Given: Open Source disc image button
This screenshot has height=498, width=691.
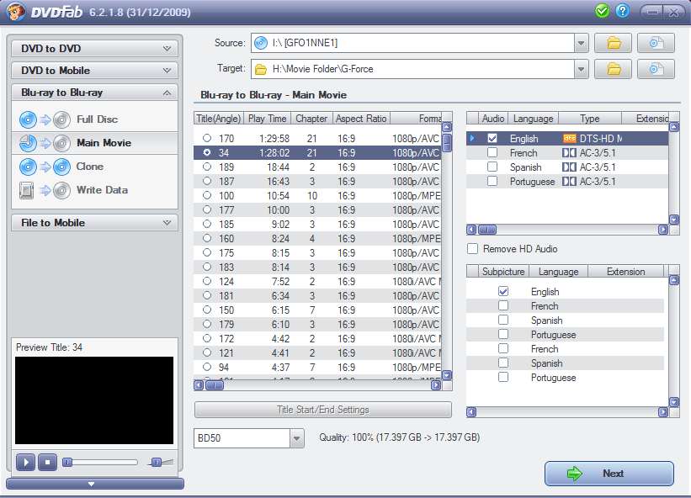Looking at the screenshot, I should click(656, 43).
